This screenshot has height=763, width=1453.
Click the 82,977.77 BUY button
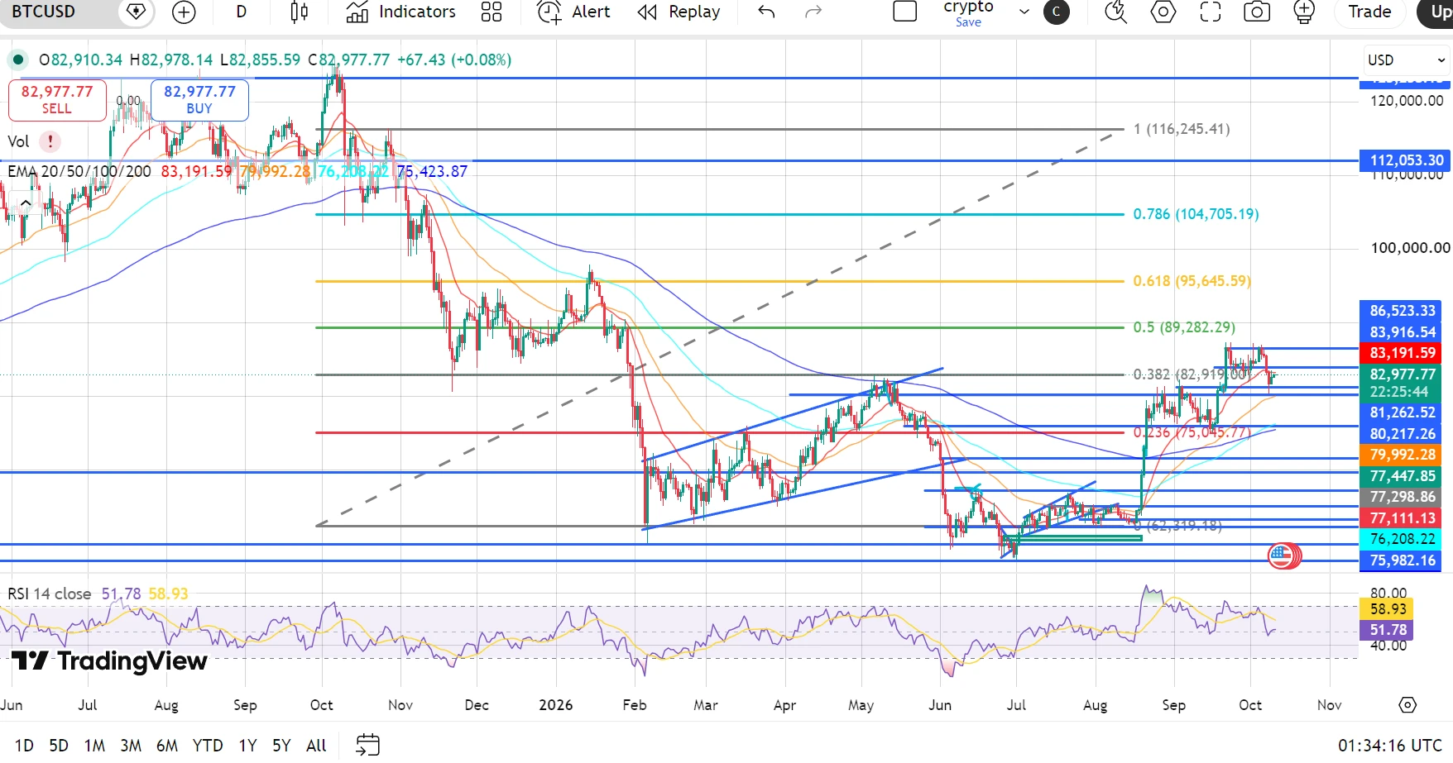(x=199, y=100)
